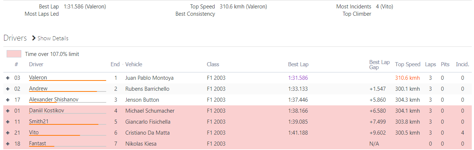Expand row details for Fantast

click(x=8, y=144)
